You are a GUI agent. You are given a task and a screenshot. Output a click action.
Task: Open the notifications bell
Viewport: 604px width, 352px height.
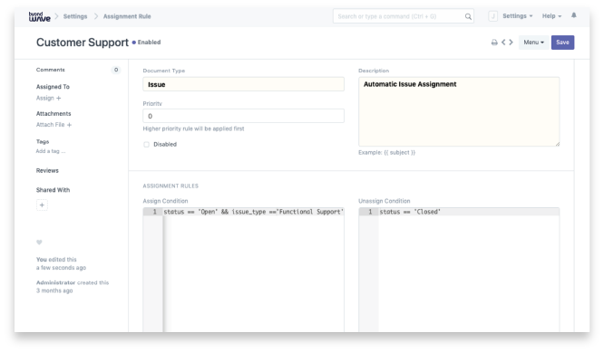click(573, 15)
